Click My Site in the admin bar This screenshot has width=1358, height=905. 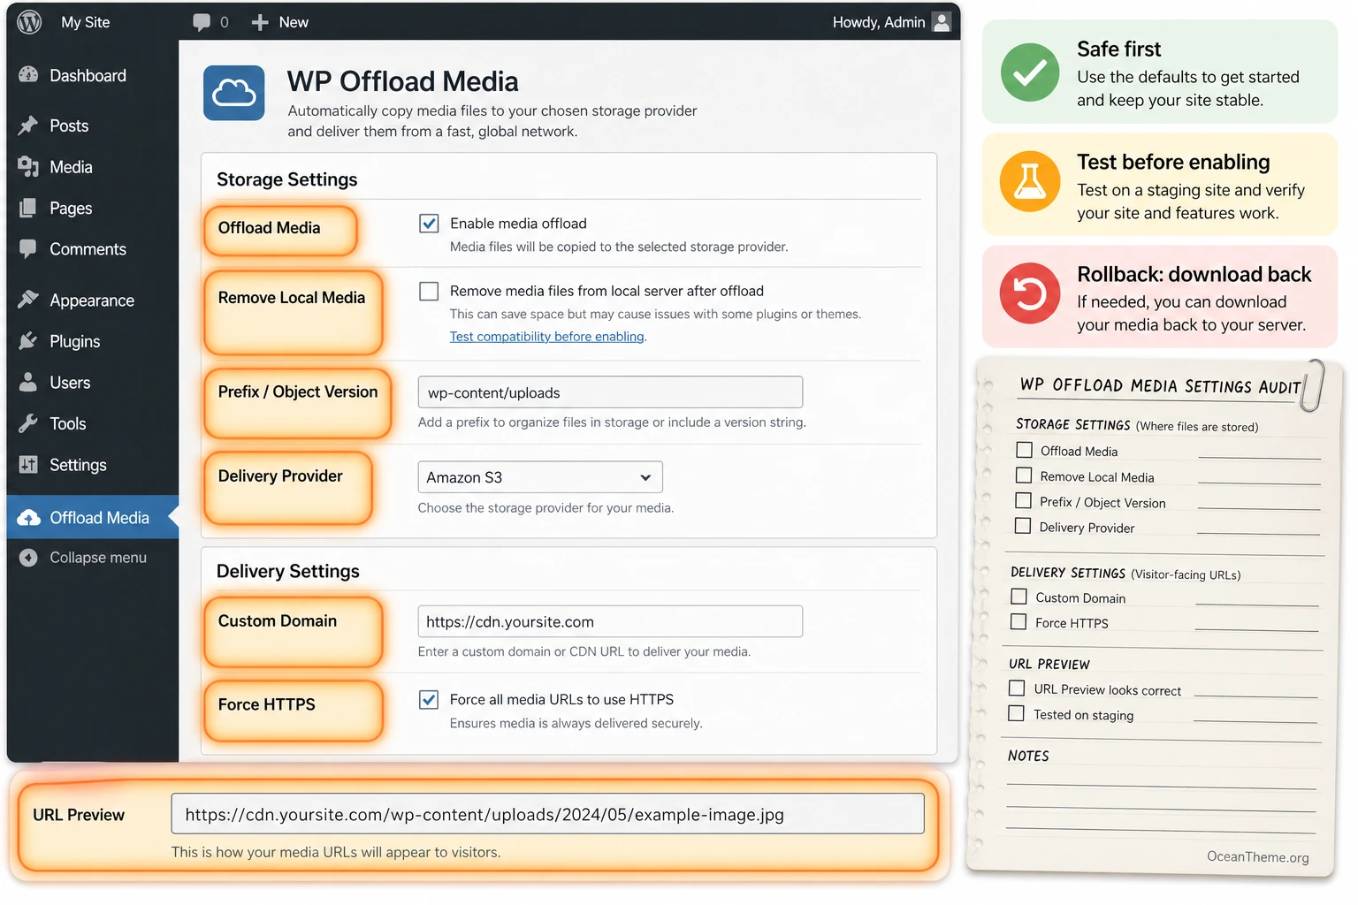click(x=86, y=22)
